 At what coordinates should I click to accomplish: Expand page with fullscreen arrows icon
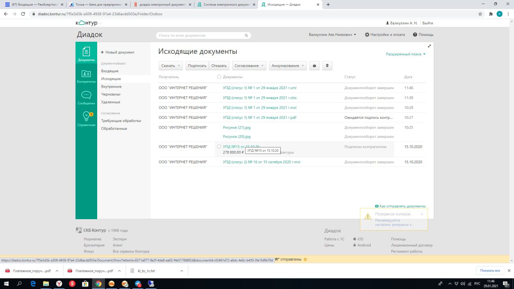pos(429,46)
